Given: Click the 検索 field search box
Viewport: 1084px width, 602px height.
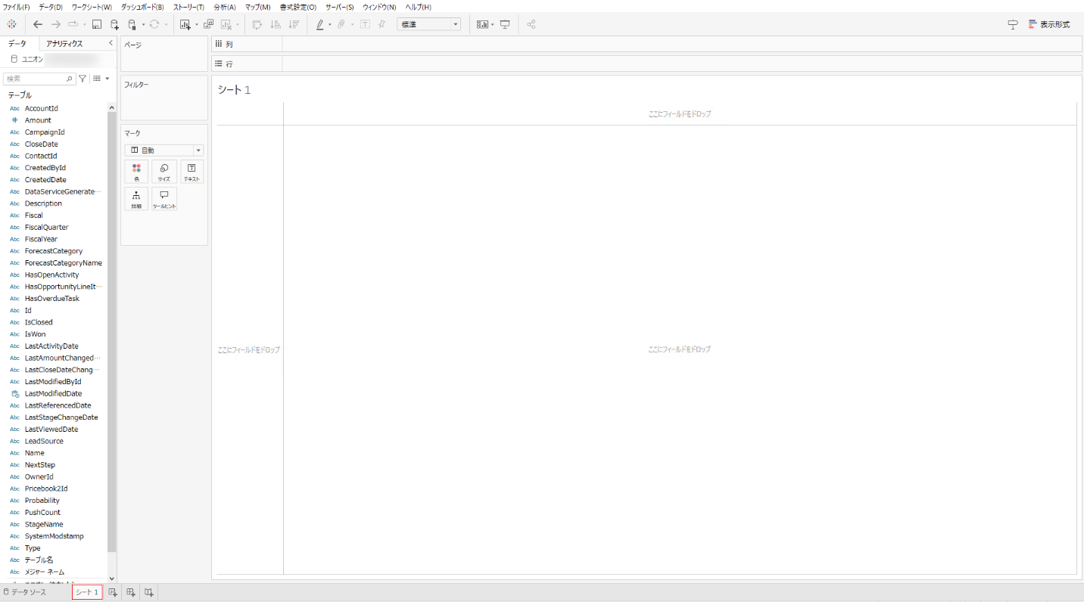Looking at the screenshot, I should (x=36, y=79).
